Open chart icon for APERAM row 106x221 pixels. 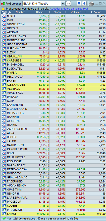point(4,33)
